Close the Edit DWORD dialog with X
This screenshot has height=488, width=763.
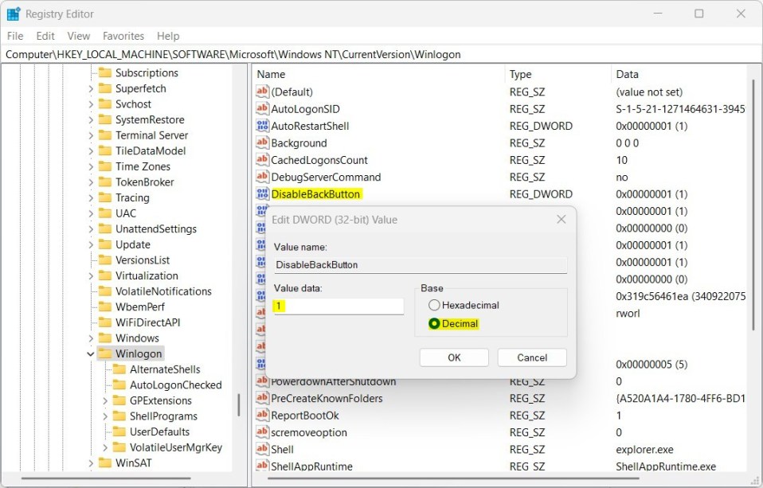(x=561, y=220)
